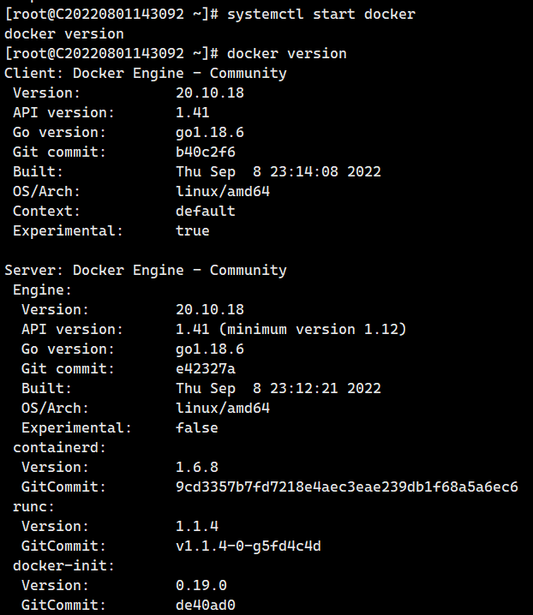This screenshot has width=533, height=615.
Task: Click the server Git commit e42327a
Action: pyautogui.click(x=205, y=368)
